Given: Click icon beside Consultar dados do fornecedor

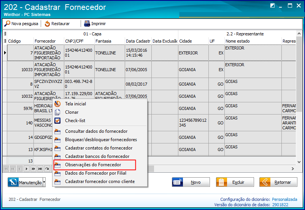Looking at the screenshot, I should point(57,131).
